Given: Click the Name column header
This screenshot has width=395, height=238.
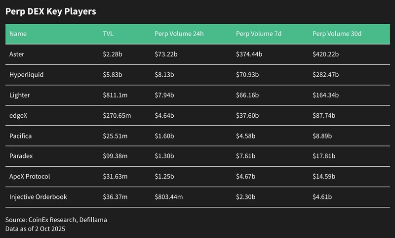Looking at the screenshot, I should click(x=18, y=34).
